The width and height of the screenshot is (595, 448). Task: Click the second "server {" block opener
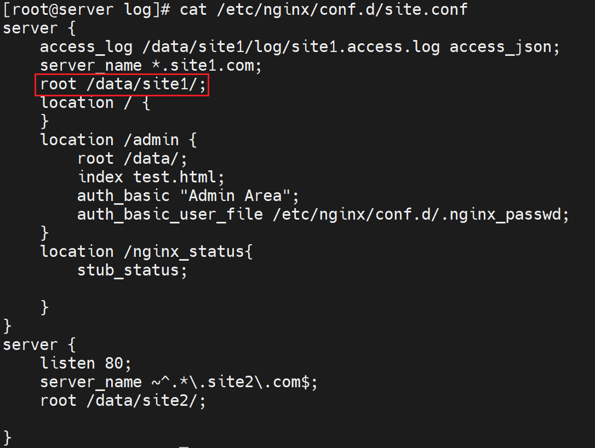39,345
